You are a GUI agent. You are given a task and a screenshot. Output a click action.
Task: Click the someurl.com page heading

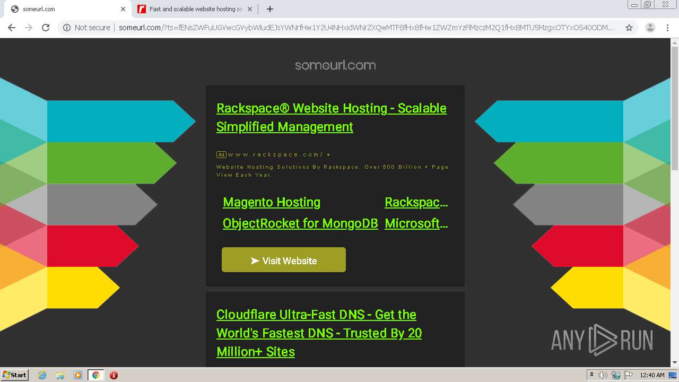(x=335, y=65)
